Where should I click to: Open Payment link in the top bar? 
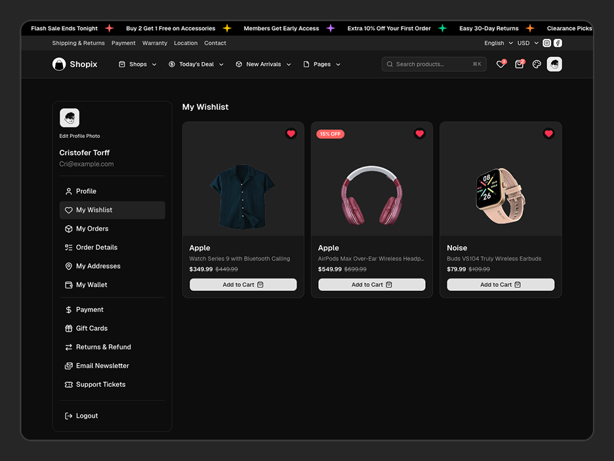click(x=123, y=43)
